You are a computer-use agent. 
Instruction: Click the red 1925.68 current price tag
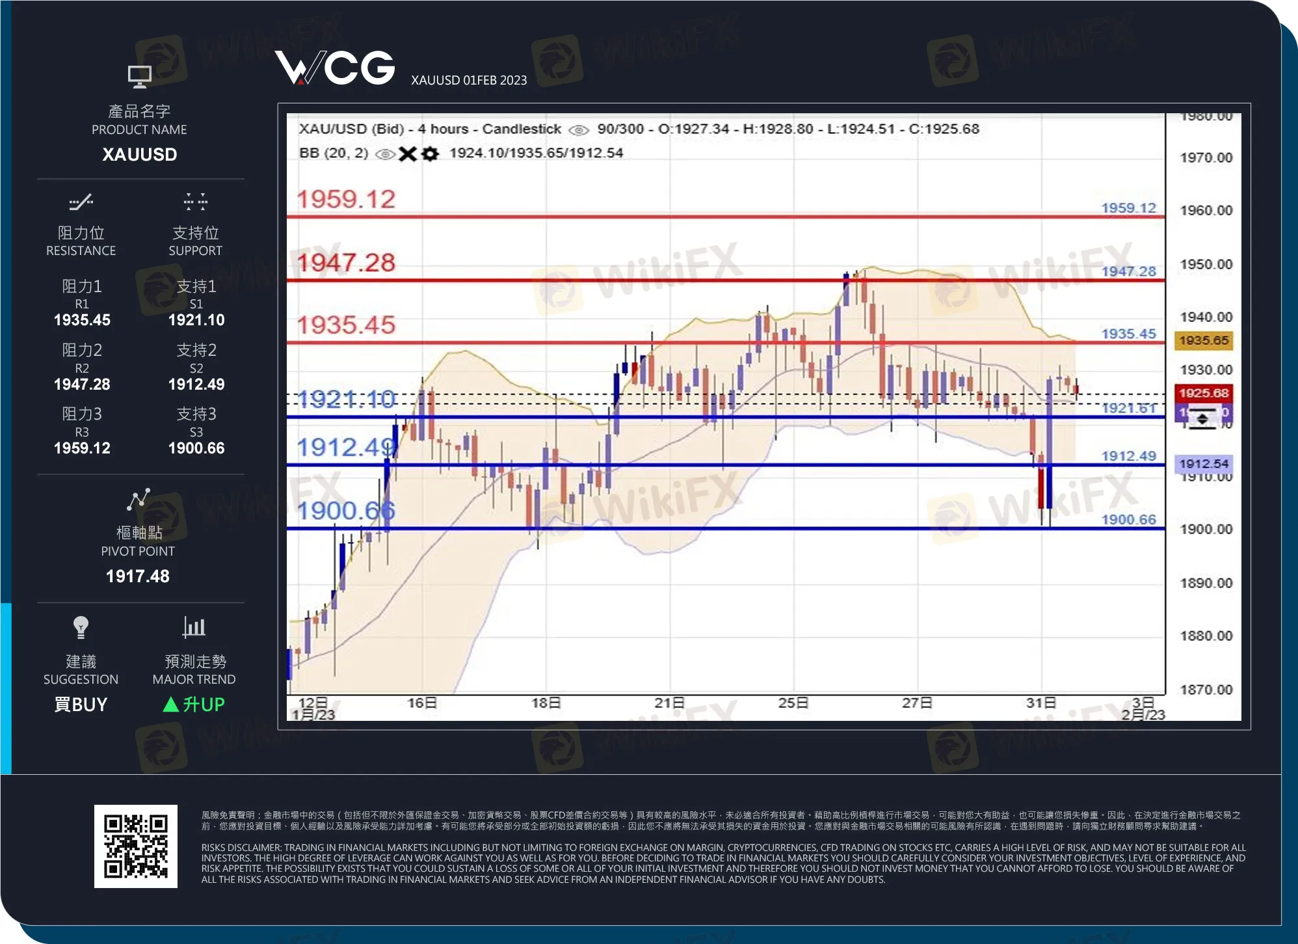[1204, 393]
